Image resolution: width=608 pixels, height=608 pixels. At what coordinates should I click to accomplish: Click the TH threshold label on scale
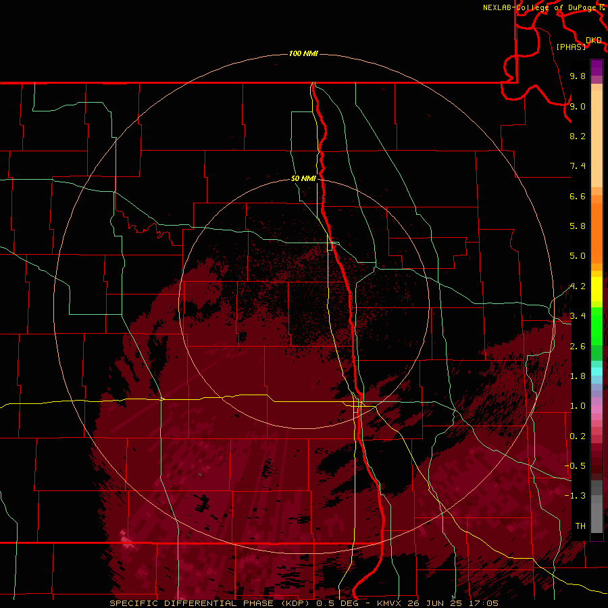click(580, 526)
